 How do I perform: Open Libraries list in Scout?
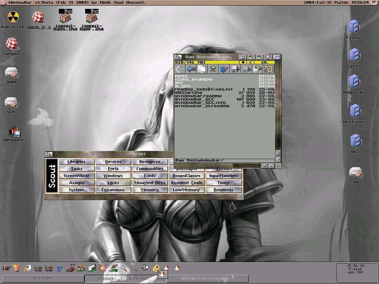(x=76, y=162)
